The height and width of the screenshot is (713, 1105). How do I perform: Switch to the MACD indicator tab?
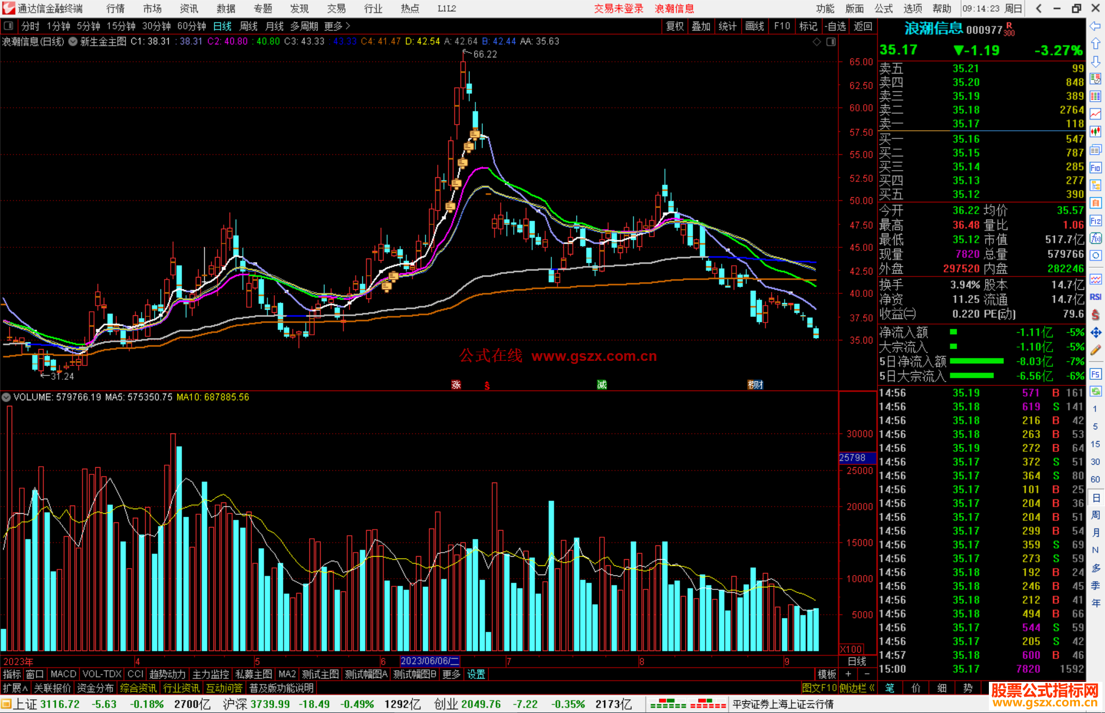pos(63,674)
